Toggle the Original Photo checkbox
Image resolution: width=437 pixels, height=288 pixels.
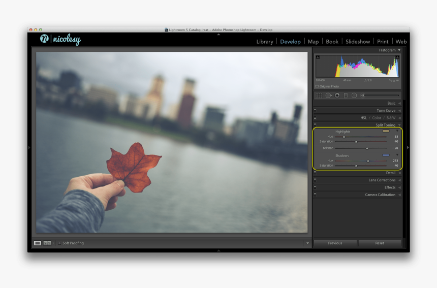click(317, 87)
